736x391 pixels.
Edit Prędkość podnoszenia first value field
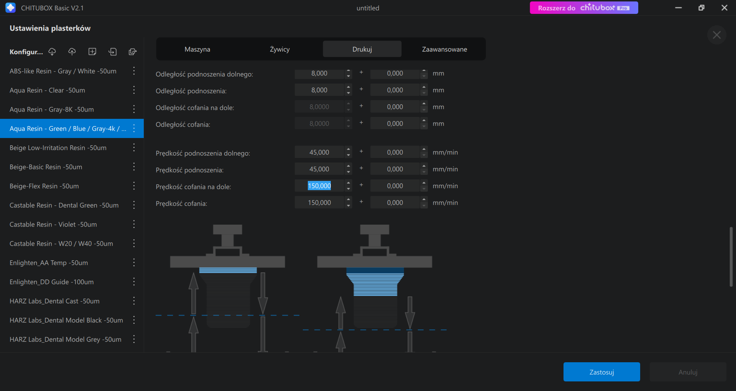coord(319,169)
